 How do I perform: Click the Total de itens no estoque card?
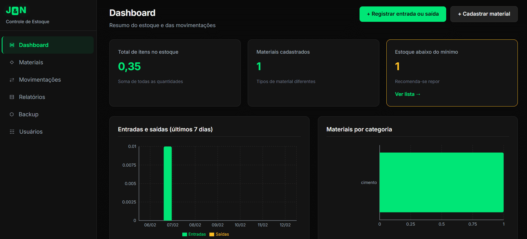click(175, 73)
